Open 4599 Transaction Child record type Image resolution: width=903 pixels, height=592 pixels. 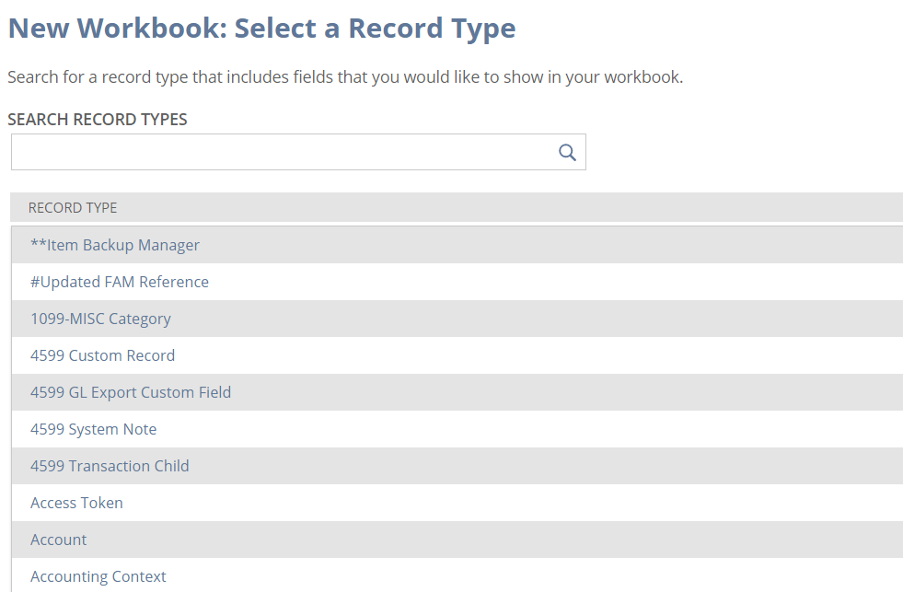[110, 466]
